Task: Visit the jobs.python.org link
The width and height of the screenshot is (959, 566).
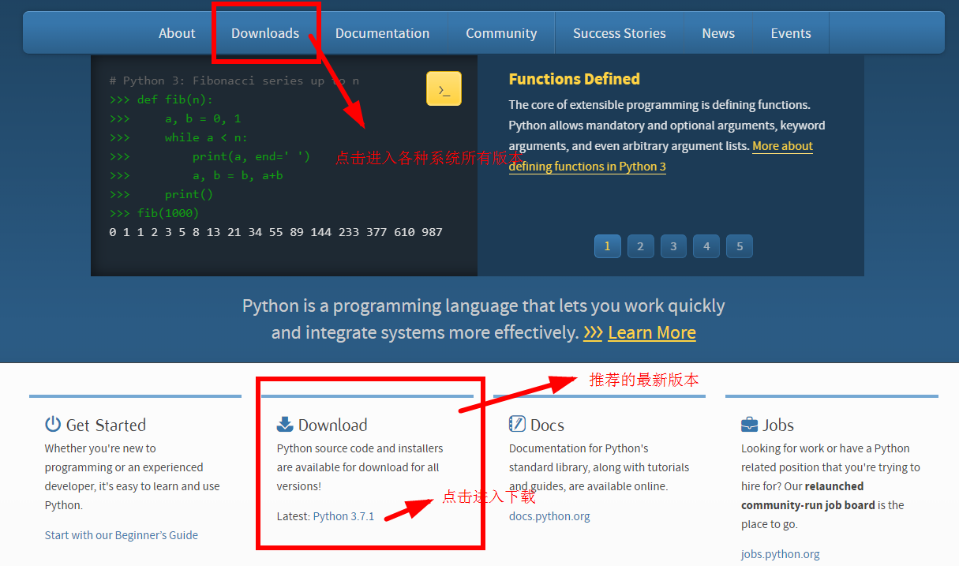Action: [x=781, y=554]
